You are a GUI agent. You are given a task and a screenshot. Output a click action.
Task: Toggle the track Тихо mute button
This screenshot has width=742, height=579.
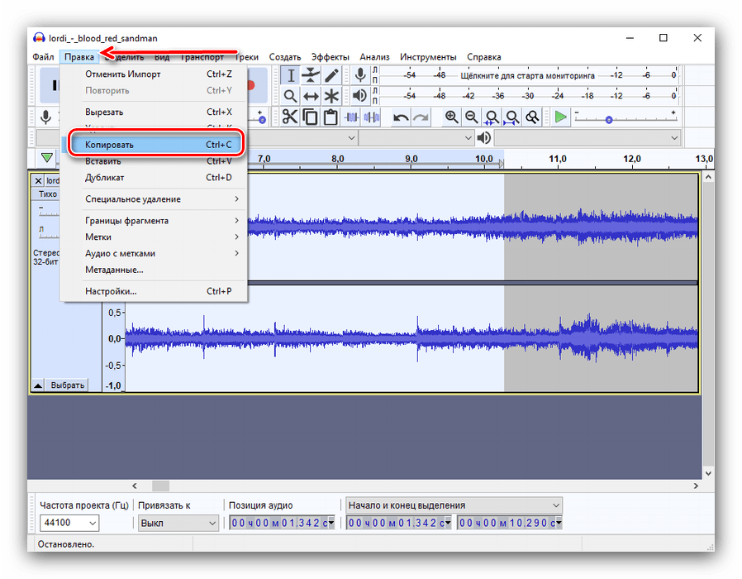pyautogui.click(x=47, y=194)
